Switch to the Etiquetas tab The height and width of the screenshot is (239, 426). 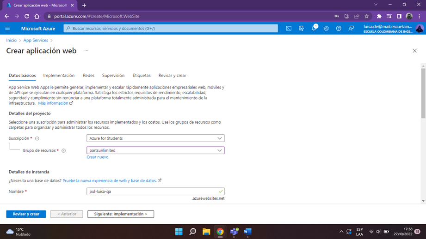142,76
